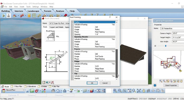Open dropdown arrow next to brick walls tool
Screen dimensions: 184x100
click(25, 16)
